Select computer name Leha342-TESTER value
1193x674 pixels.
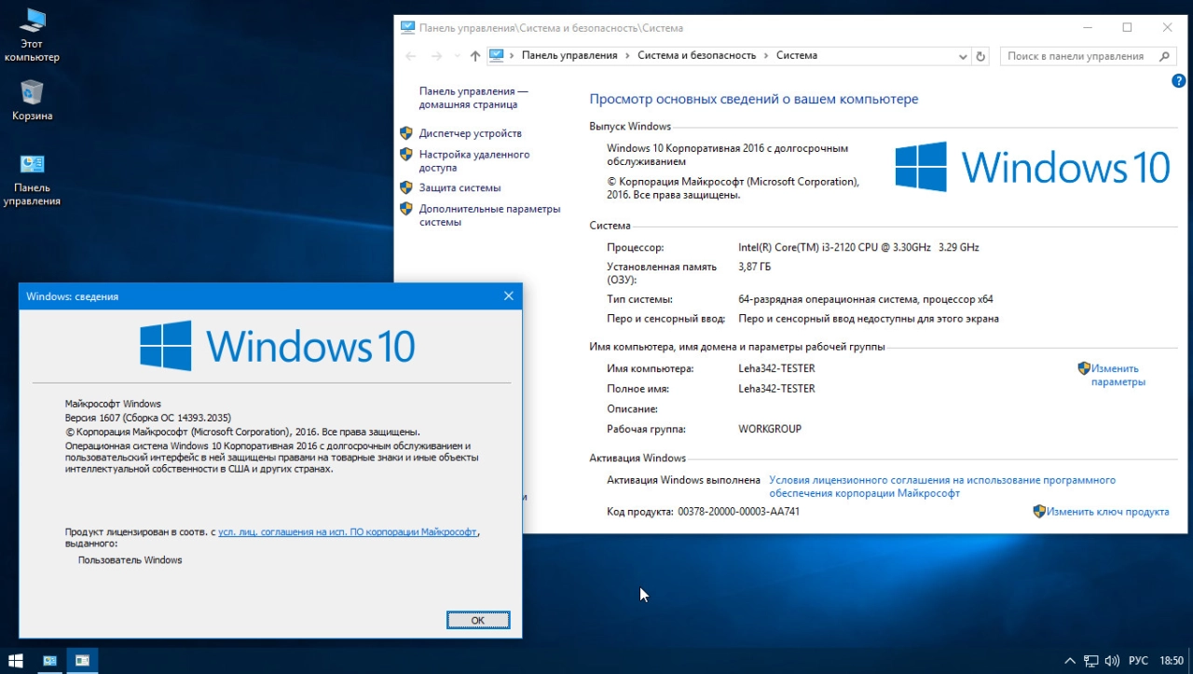pos(776,368)
